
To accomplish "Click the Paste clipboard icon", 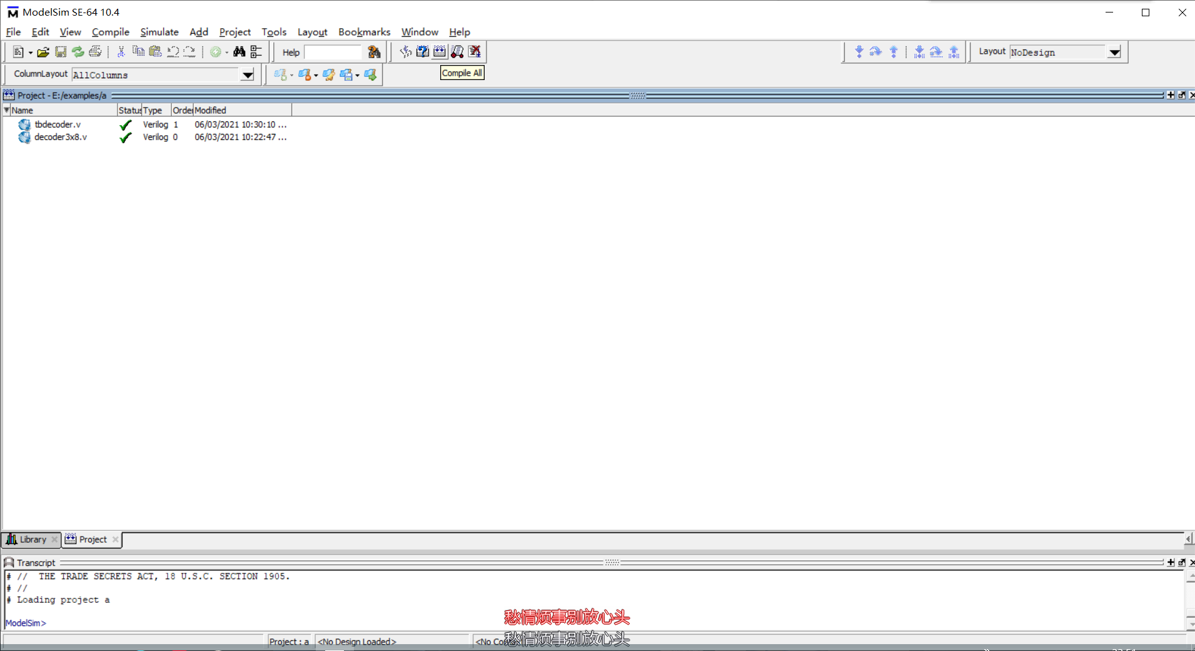I will pyautogui.click(x=155, y=52).
